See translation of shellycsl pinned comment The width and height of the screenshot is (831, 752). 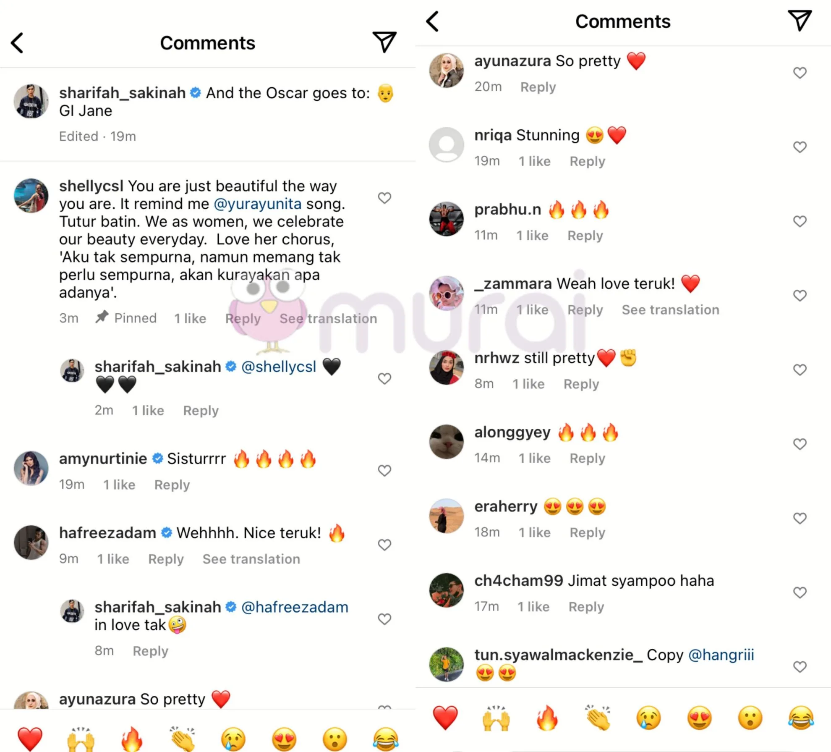point(328,318)
